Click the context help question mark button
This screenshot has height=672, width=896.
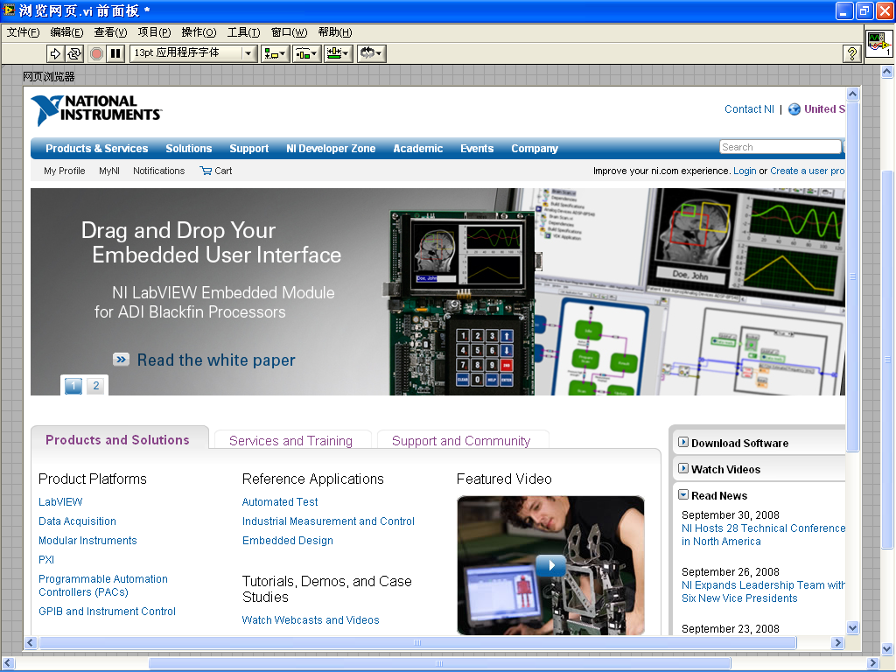click(x=851, y=53)
